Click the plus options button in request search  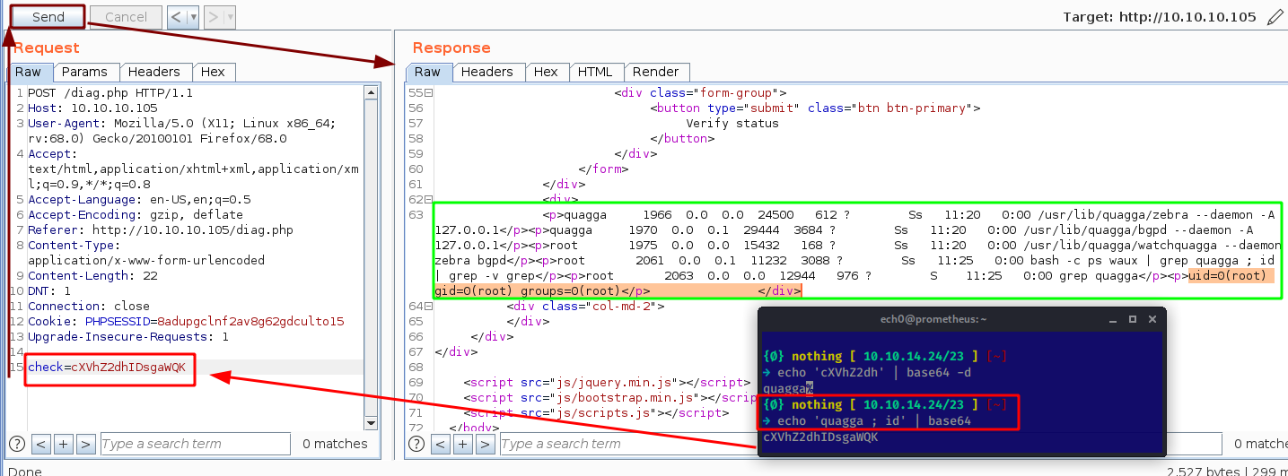[x=64, y=444]
